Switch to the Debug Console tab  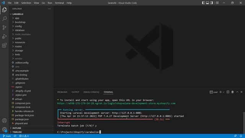91,92
